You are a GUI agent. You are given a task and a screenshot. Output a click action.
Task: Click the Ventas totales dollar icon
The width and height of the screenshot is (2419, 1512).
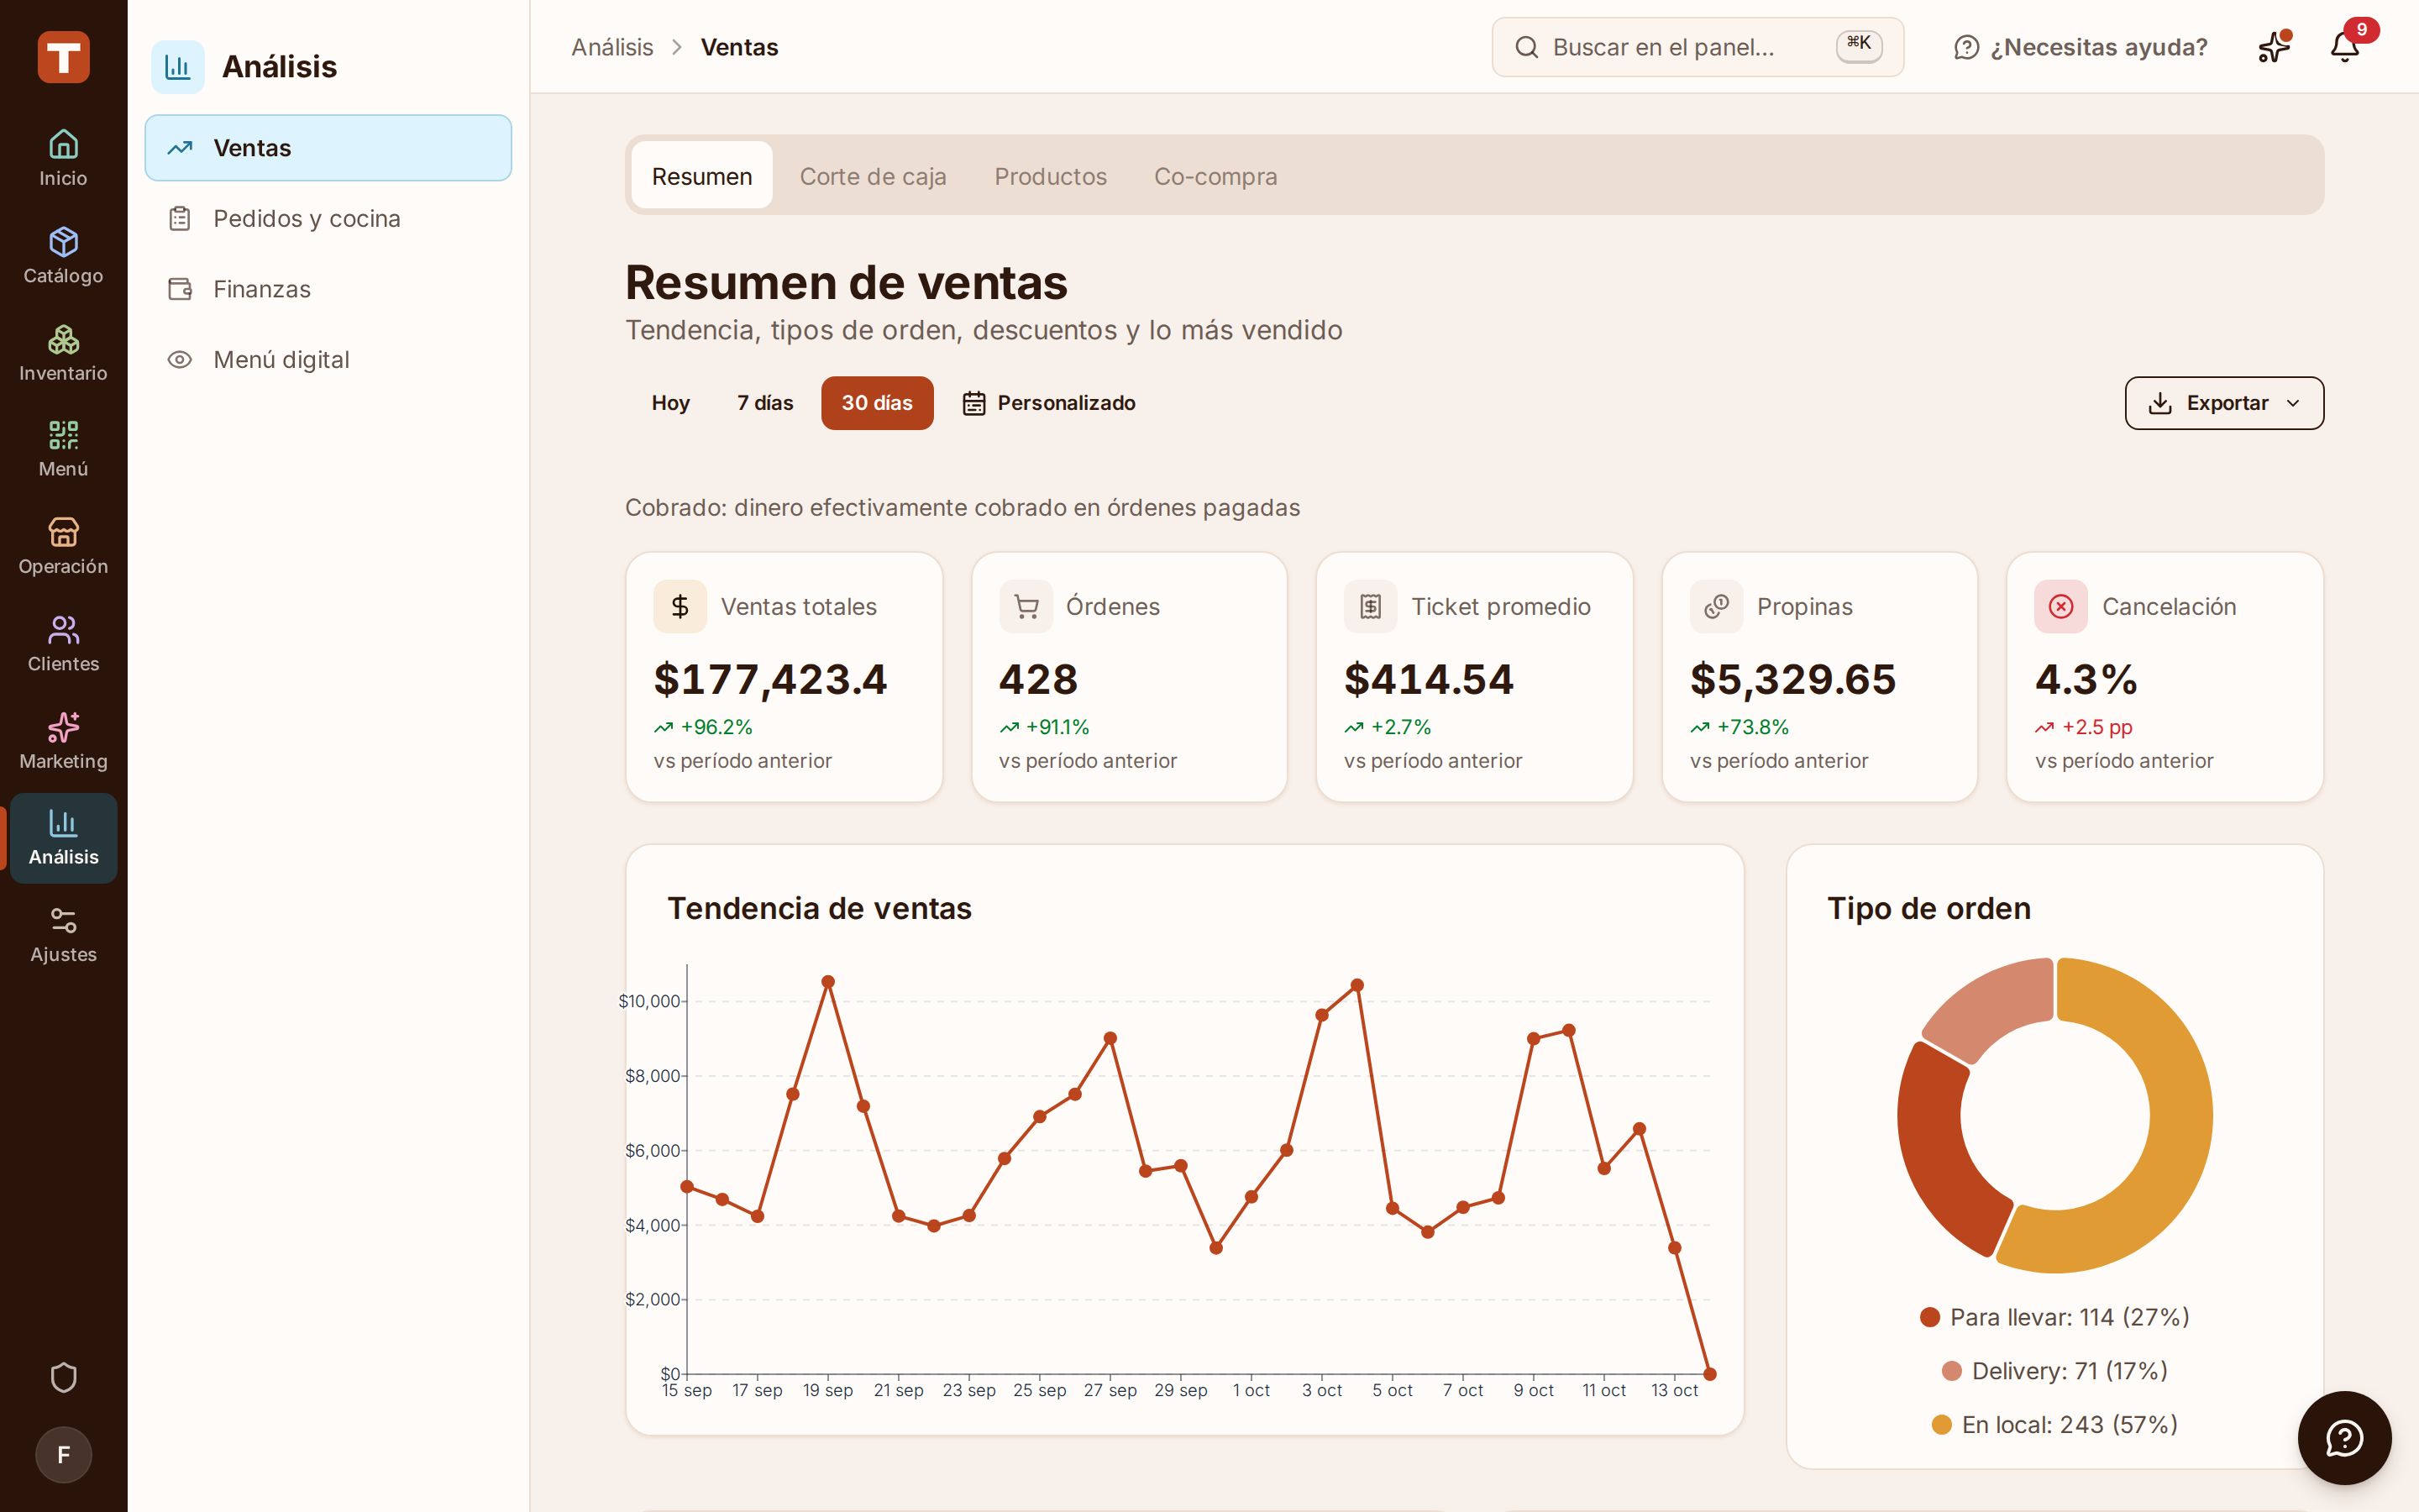(x=680, y=607)
